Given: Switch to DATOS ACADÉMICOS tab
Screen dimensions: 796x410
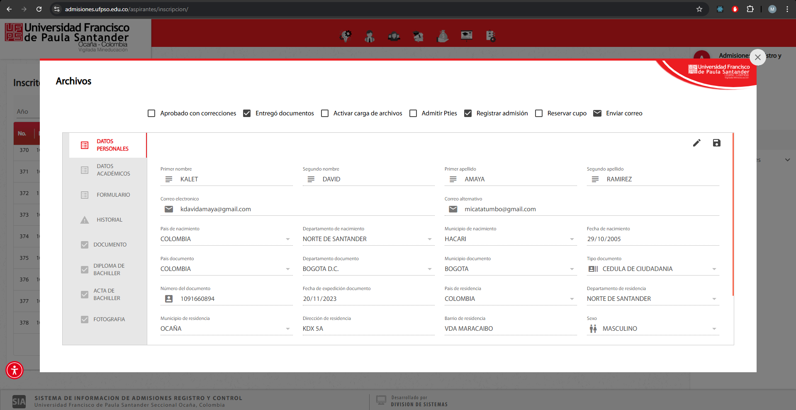Looking at the screenshot, I should pyautogui.click(x=108, y=170).
